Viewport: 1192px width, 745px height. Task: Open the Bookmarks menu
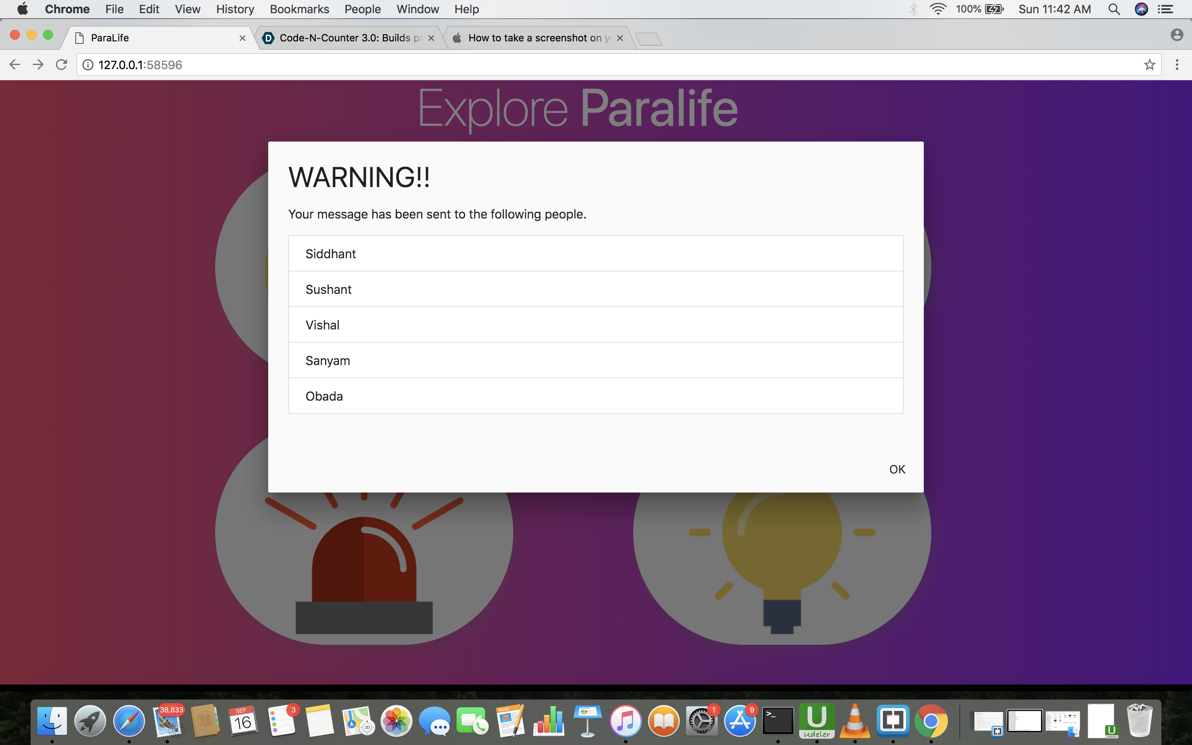tap(299, 9)
